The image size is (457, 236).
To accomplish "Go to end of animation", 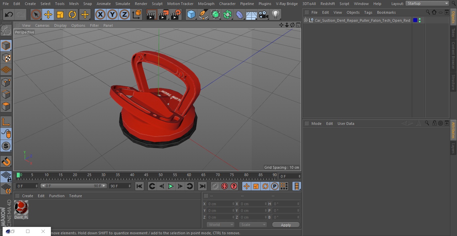I will click(x=202, y=186).
